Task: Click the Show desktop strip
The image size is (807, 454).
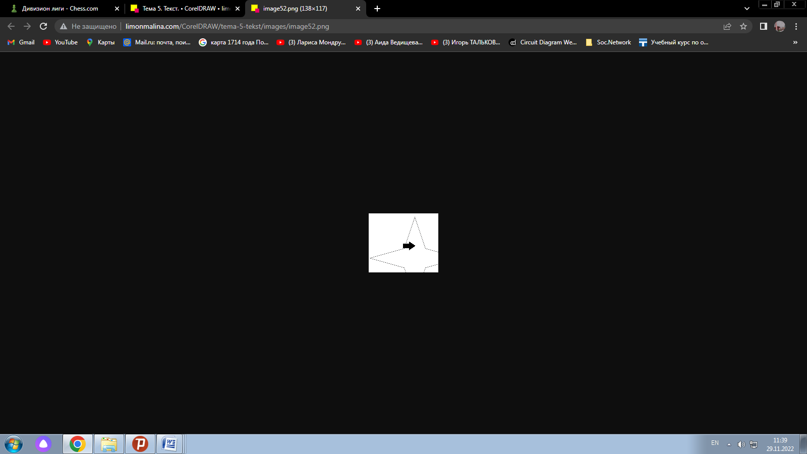Action: (x=803, y=444)
